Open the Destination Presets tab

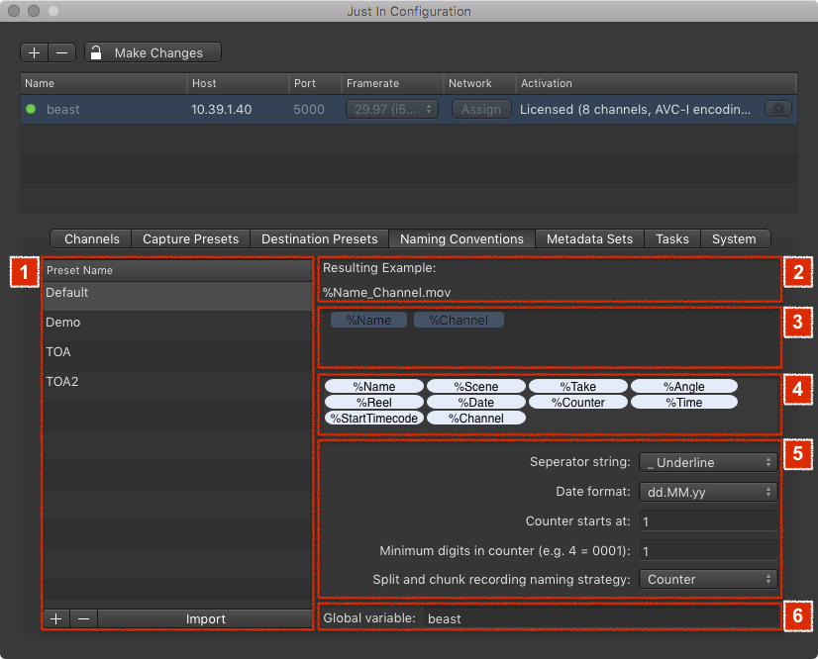319,238
